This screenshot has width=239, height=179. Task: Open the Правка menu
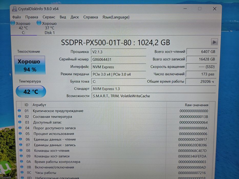32,17
